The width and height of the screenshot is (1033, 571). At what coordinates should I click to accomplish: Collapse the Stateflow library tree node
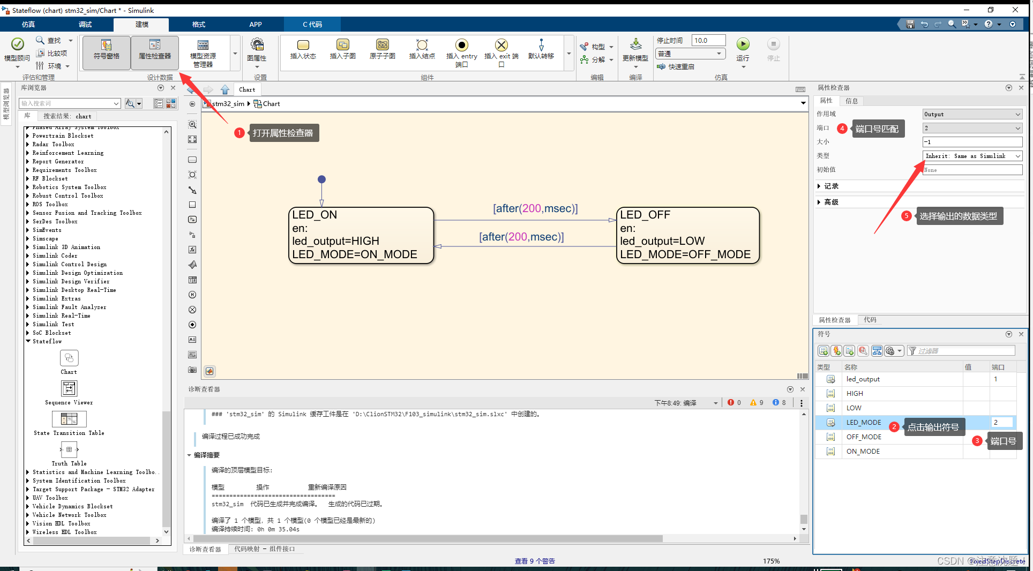(28, 341)
